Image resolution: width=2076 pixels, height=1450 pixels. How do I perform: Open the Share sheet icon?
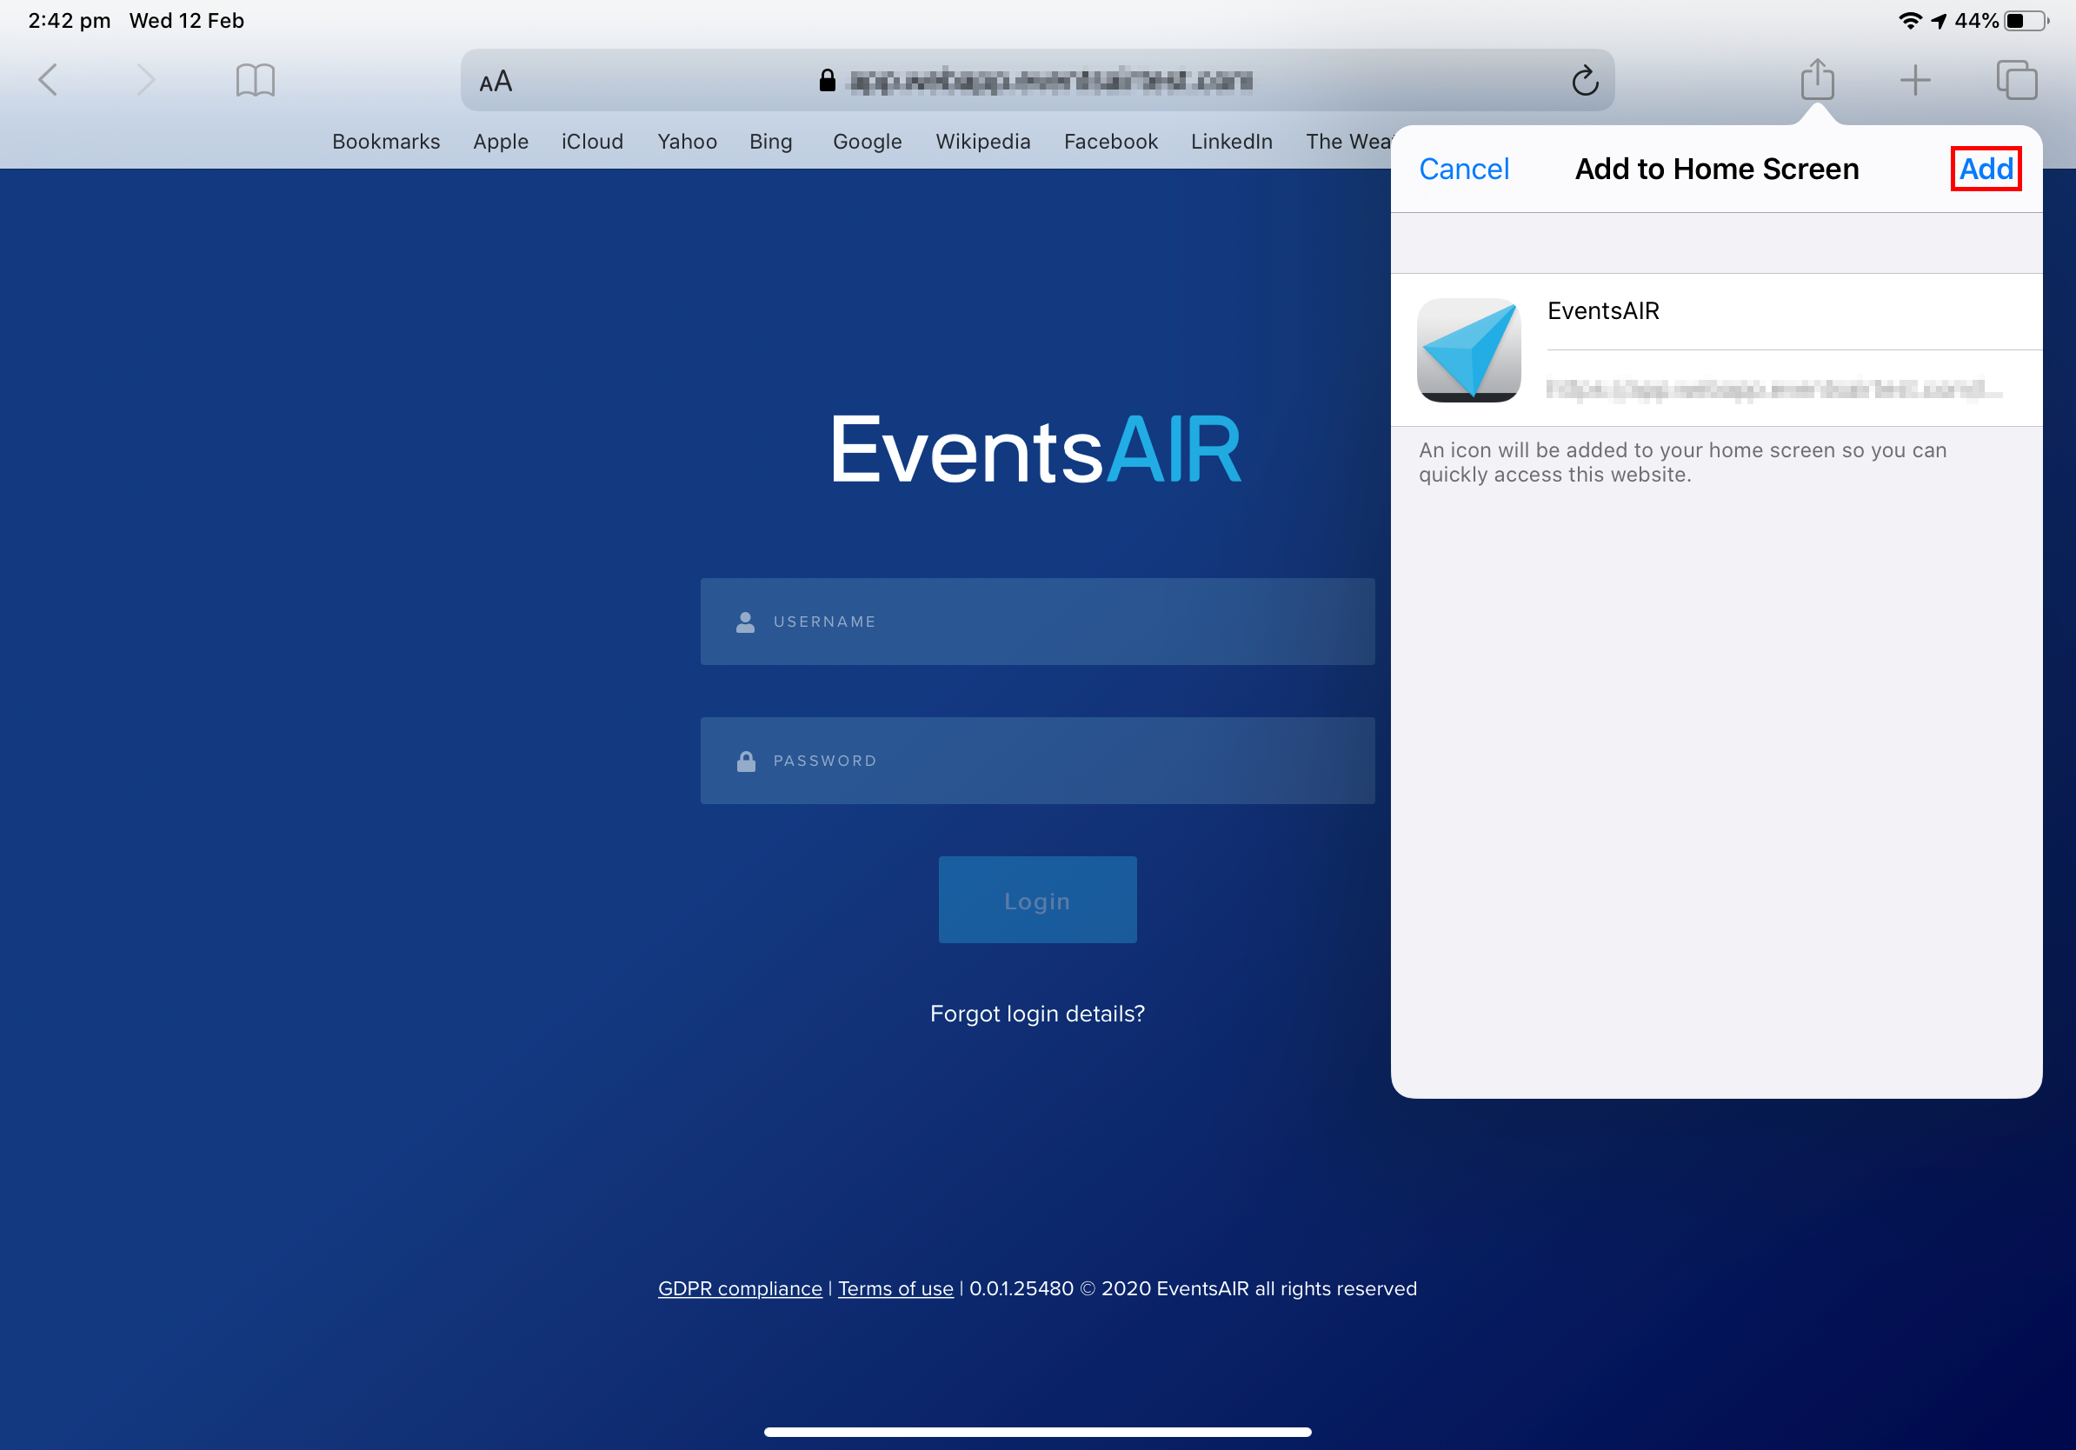click(x=1817, y=80)
